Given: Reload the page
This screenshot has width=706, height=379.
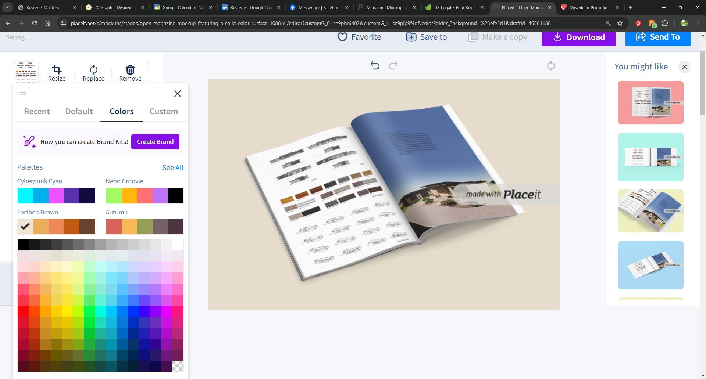Looking at the screenshot, I should click(x=35, y=23).
